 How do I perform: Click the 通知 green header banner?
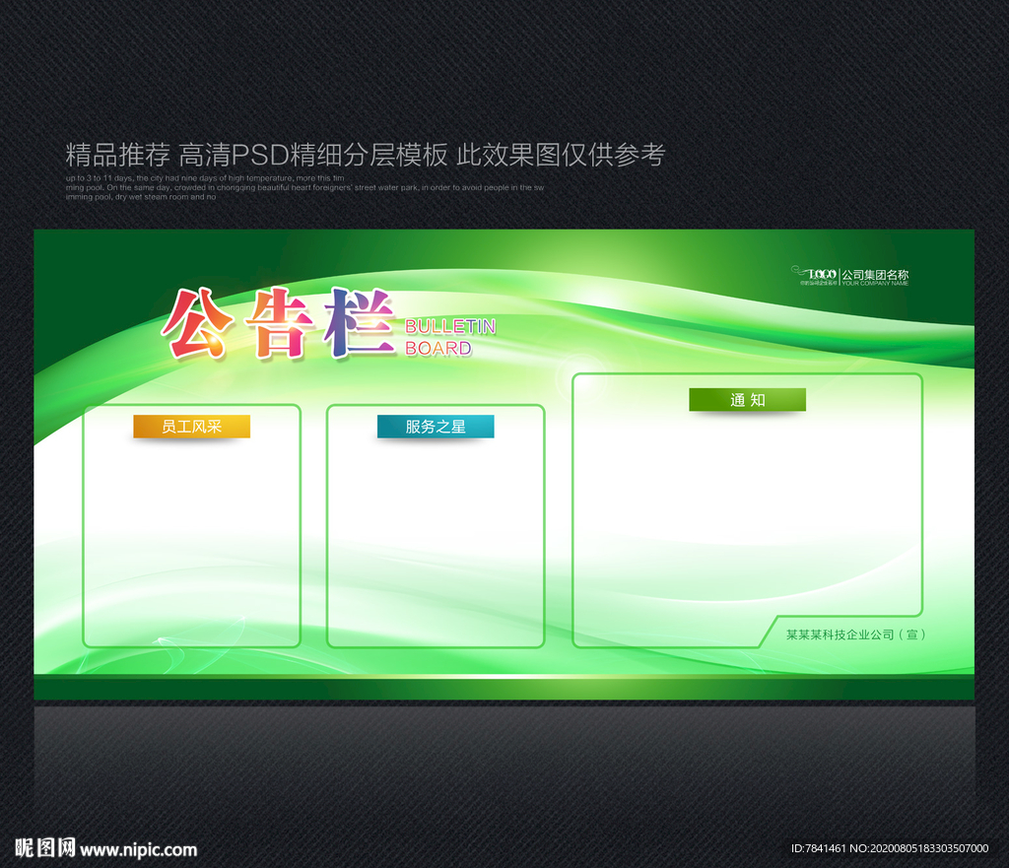point(747,400)
